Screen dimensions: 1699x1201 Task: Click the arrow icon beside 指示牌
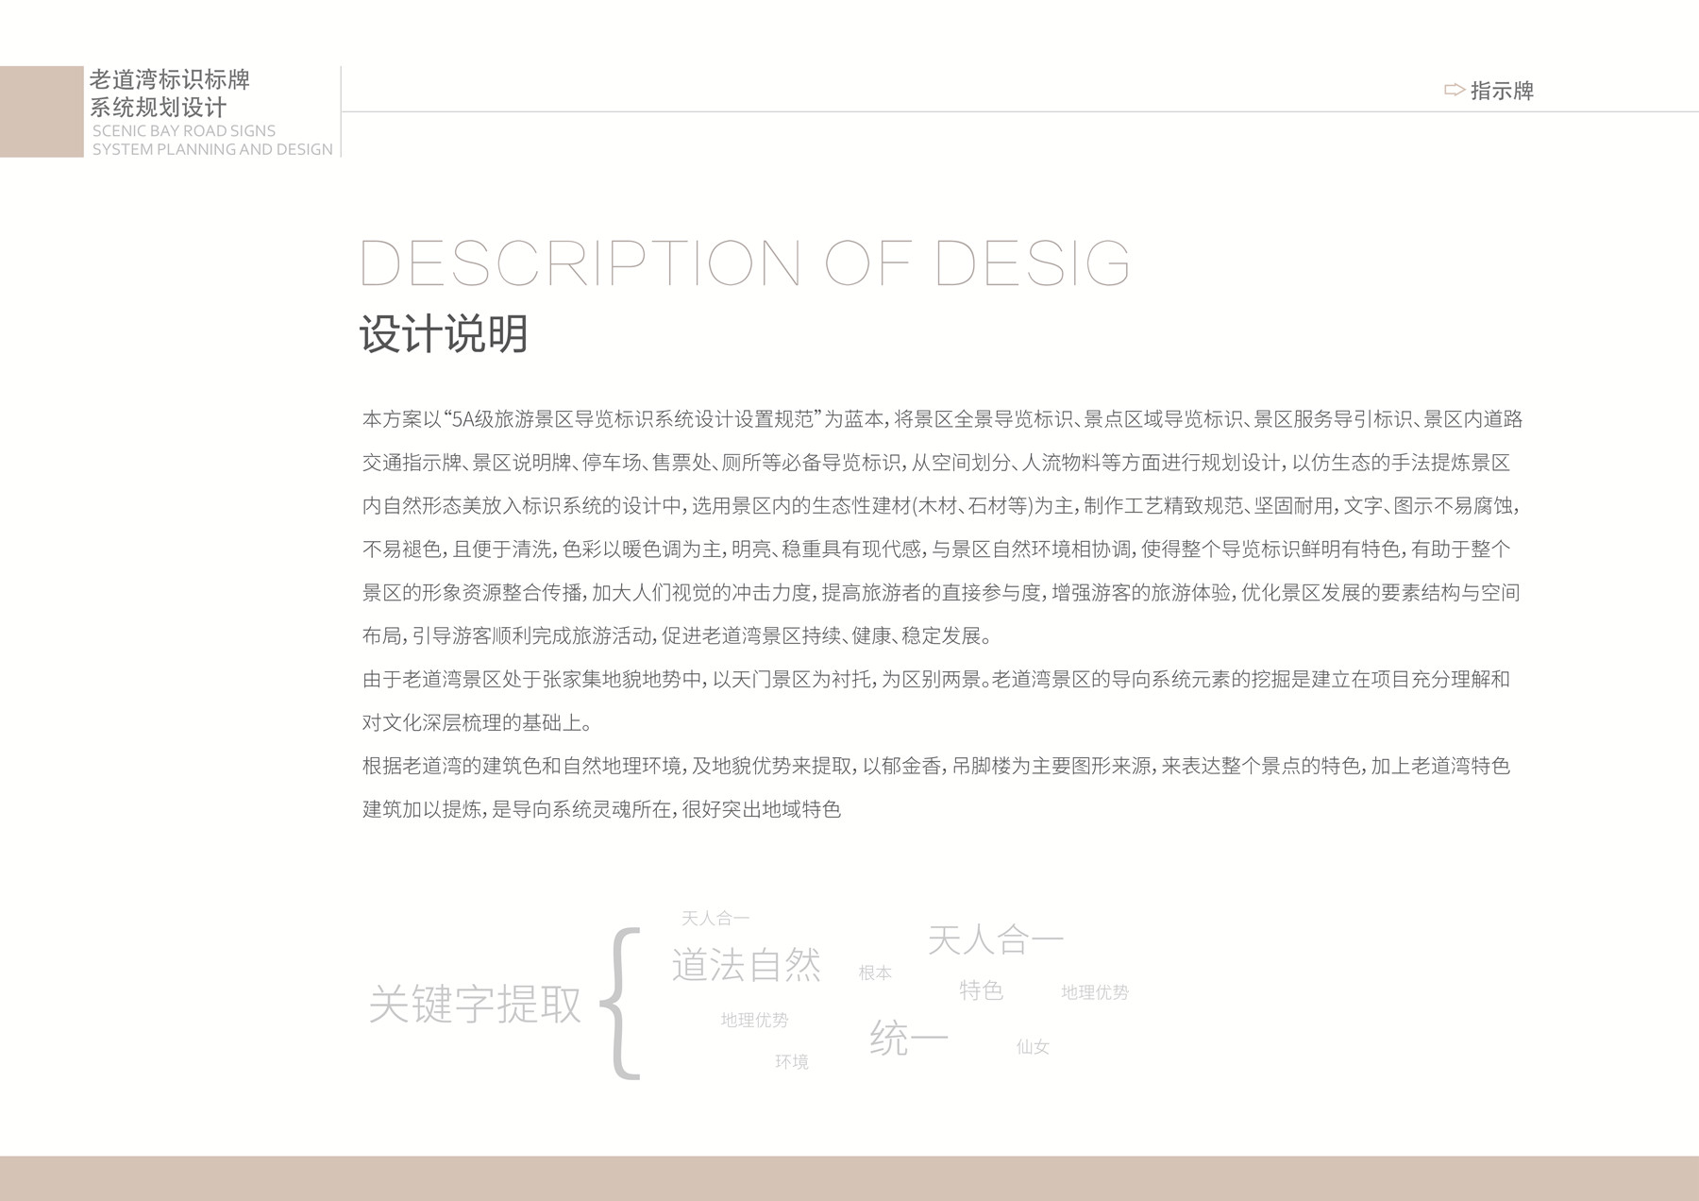(x=1455, y=91)
